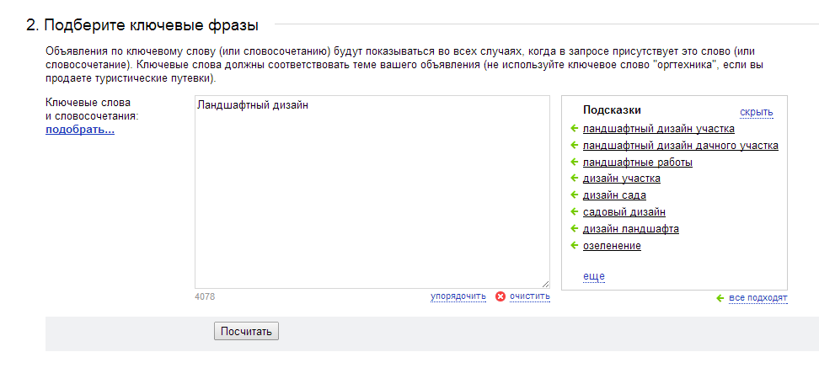Screen dimensions: 819x368
Task: Click green arrow beside дизайн ландшафта
Action: (x=574, y=228)
